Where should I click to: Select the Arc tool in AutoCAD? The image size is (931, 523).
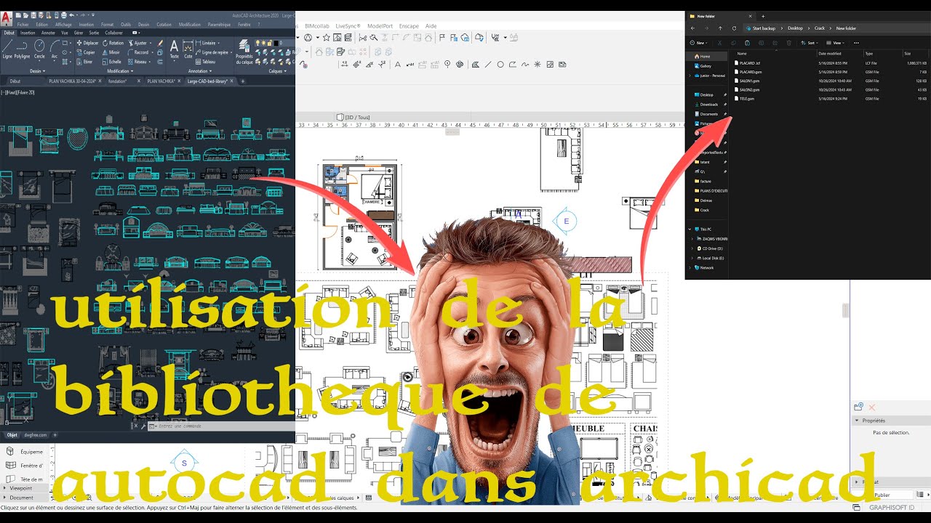[55, 49]
